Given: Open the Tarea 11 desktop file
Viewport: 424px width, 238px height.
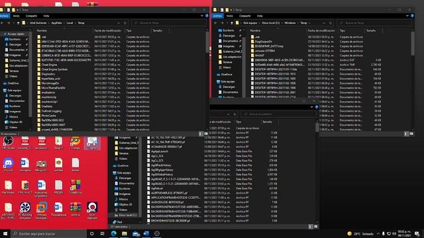Looking at the screenshot, I should (x=58, y=143).
